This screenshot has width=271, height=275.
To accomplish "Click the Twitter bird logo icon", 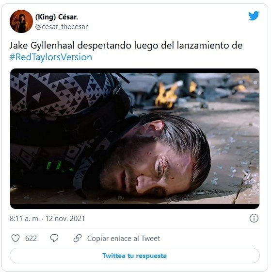I will 254,16.
